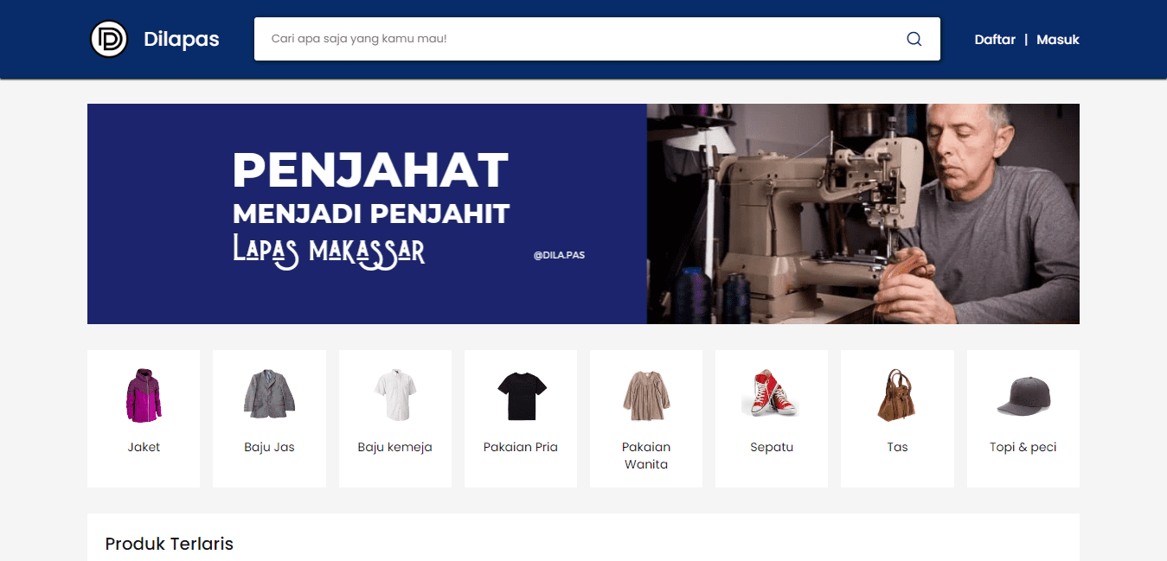Focus the 'Cari apa saja' search field
This screenshot has width=1167, height=561.
point(597,39)
